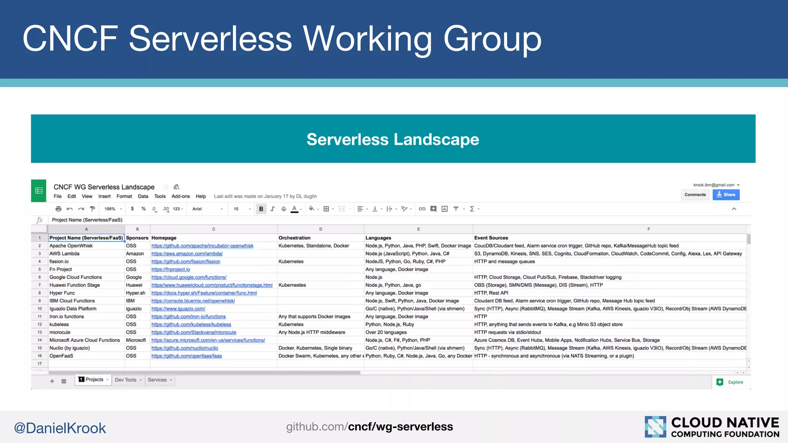Open the text wrapping options
This screenshot has height=443, width=788.
click(391, 209)
